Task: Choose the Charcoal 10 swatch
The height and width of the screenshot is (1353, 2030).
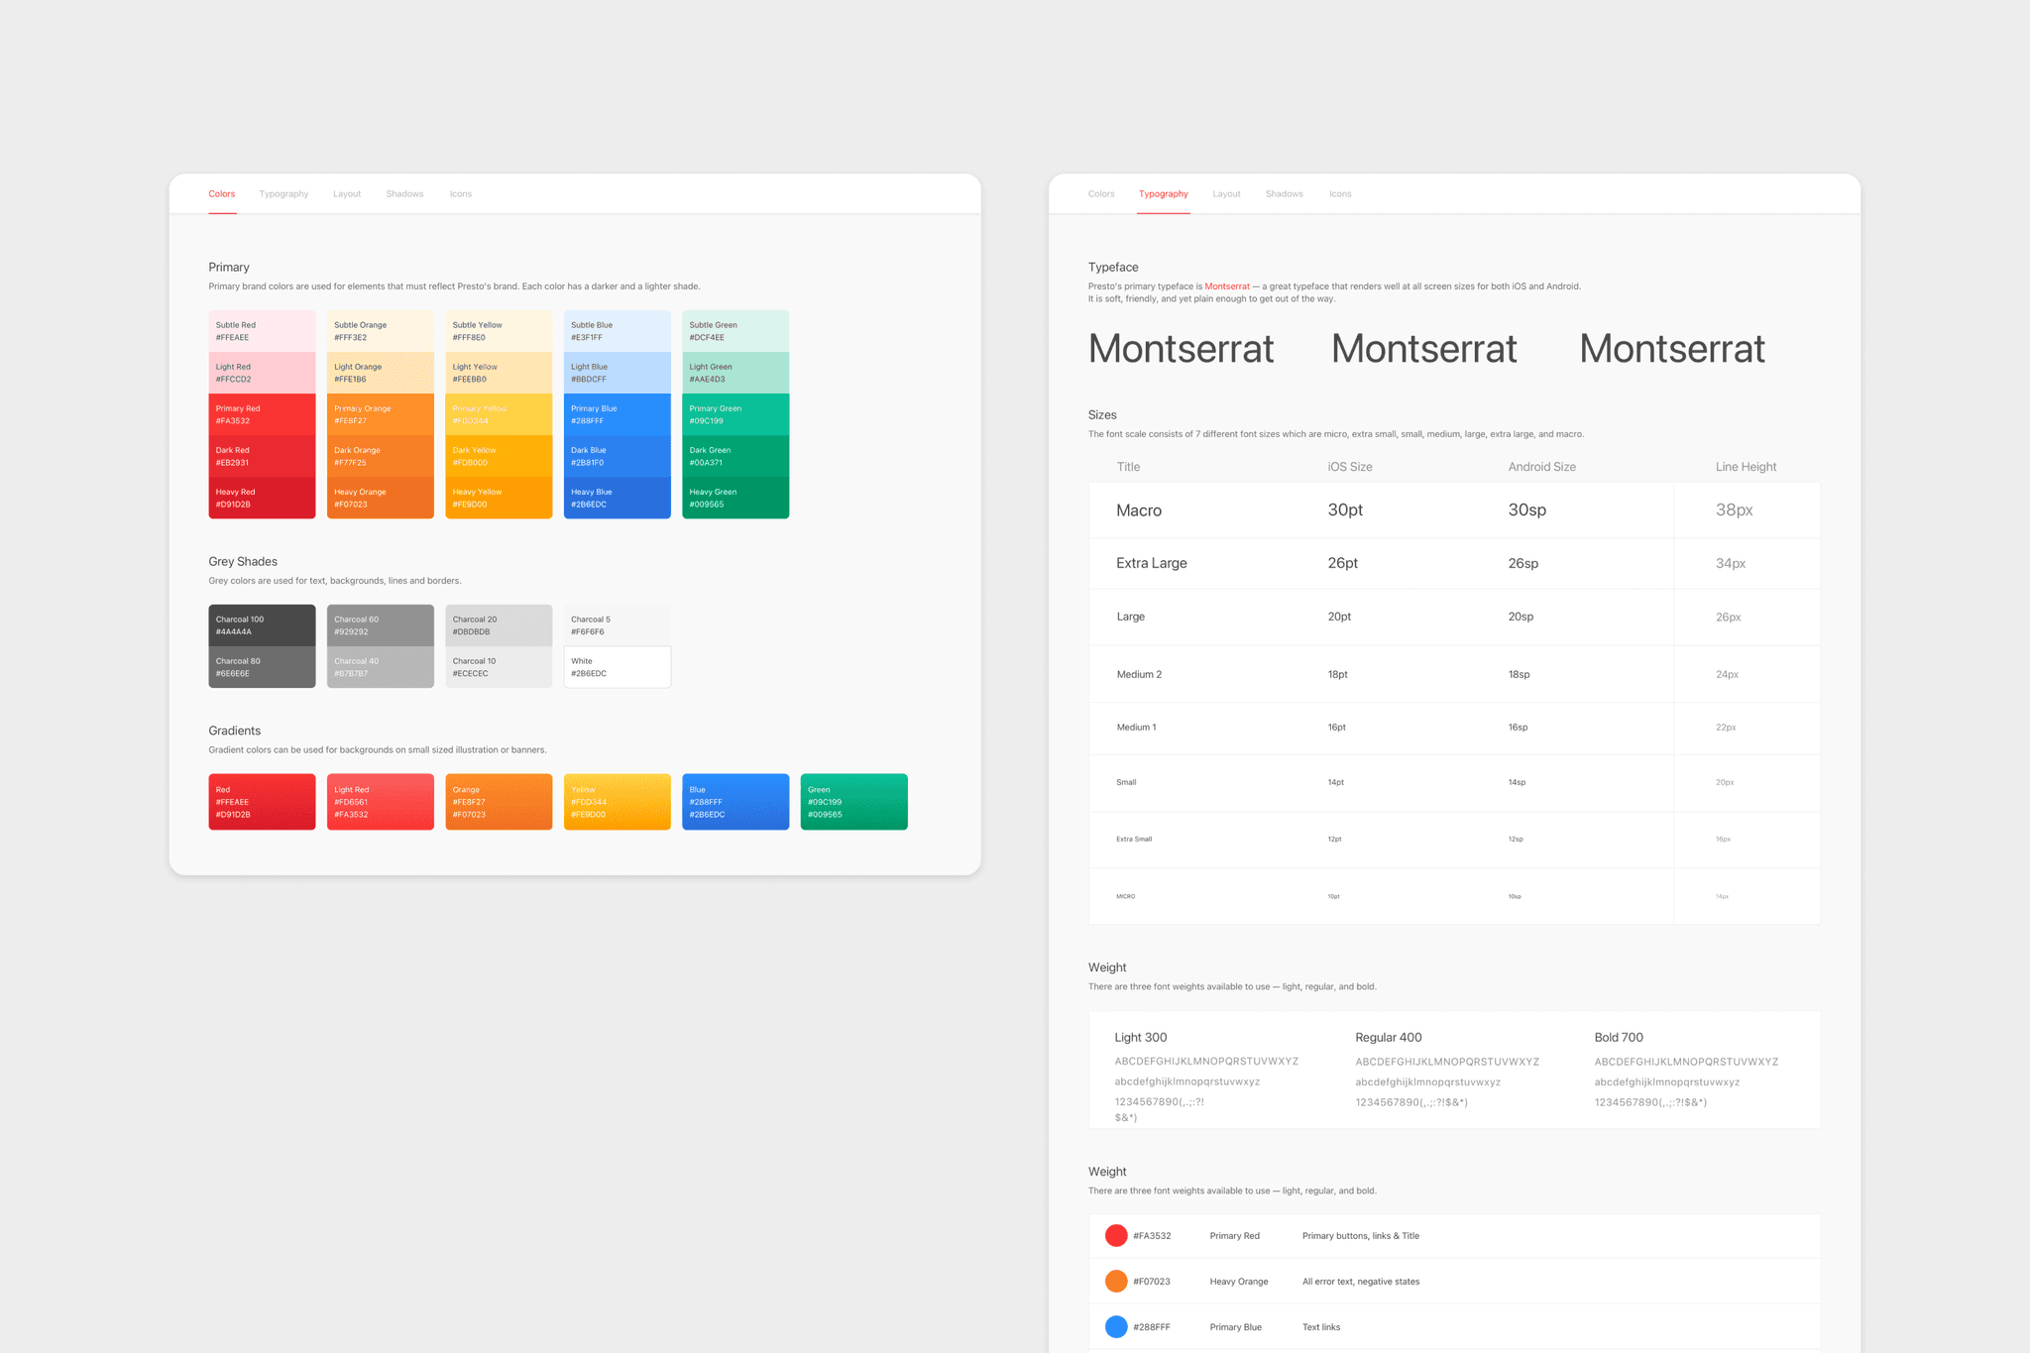Action: pos(499,667)
